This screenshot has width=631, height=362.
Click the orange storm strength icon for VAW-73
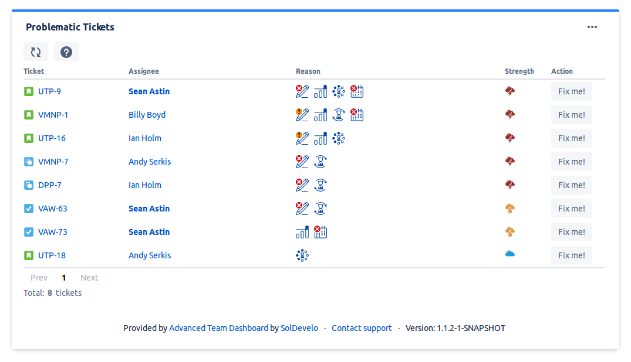pyautogui.click(x=510, y=232)
